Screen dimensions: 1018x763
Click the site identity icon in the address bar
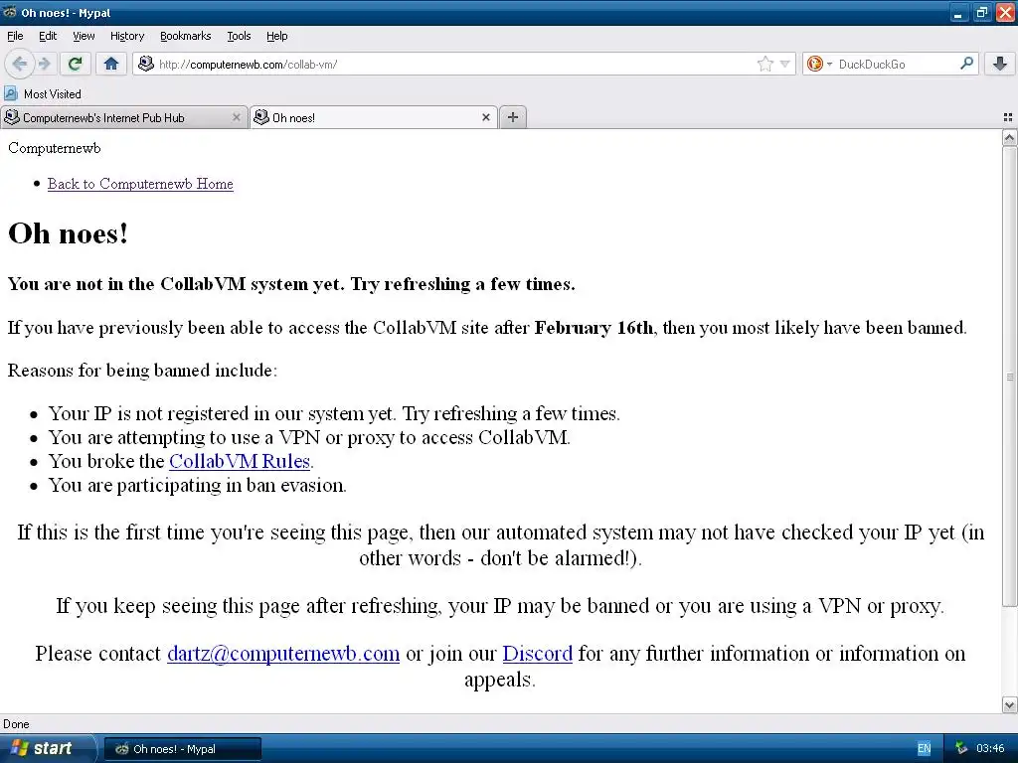pos(146,64)
